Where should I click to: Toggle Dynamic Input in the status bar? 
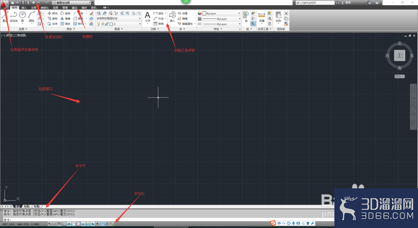[93, 224]
